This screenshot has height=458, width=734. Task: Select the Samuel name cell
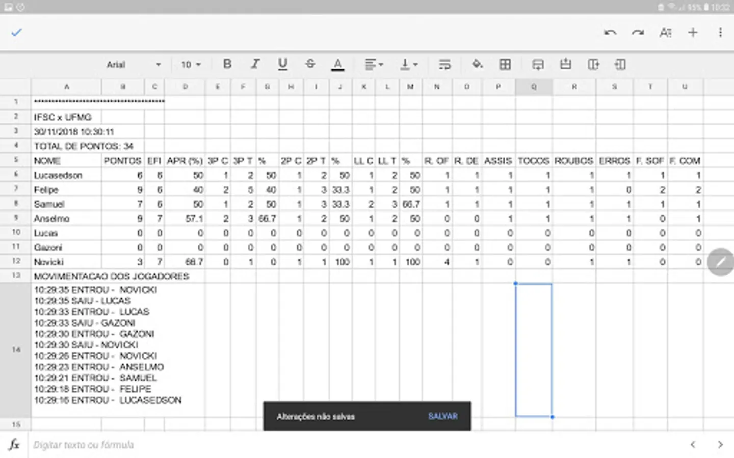(x=66, y=204)
